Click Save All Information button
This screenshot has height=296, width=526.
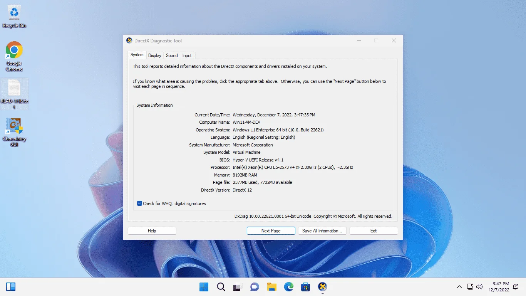[x=322, y=231]
